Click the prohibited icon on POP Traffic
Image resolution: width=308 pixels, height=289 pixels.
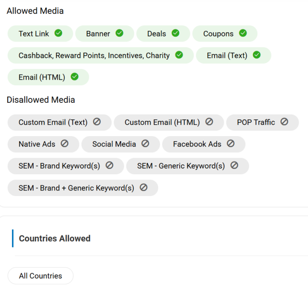tap(284, 122)
